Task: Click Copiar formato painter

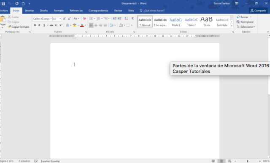Action: click(19, 27)
